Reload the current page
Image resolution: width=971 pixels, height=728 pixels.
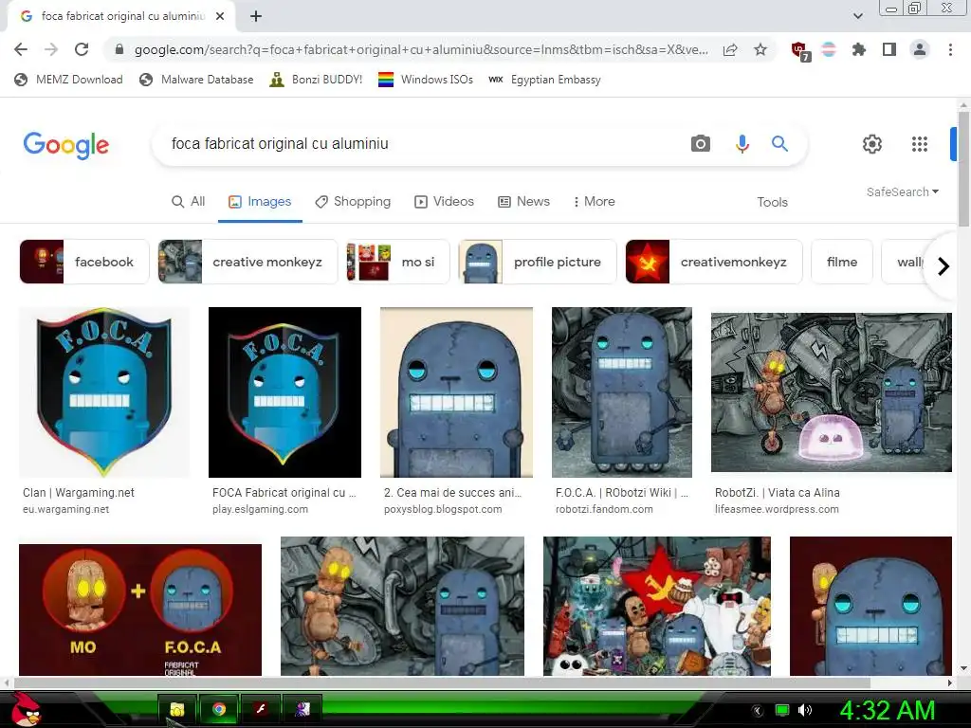point(82,49)
